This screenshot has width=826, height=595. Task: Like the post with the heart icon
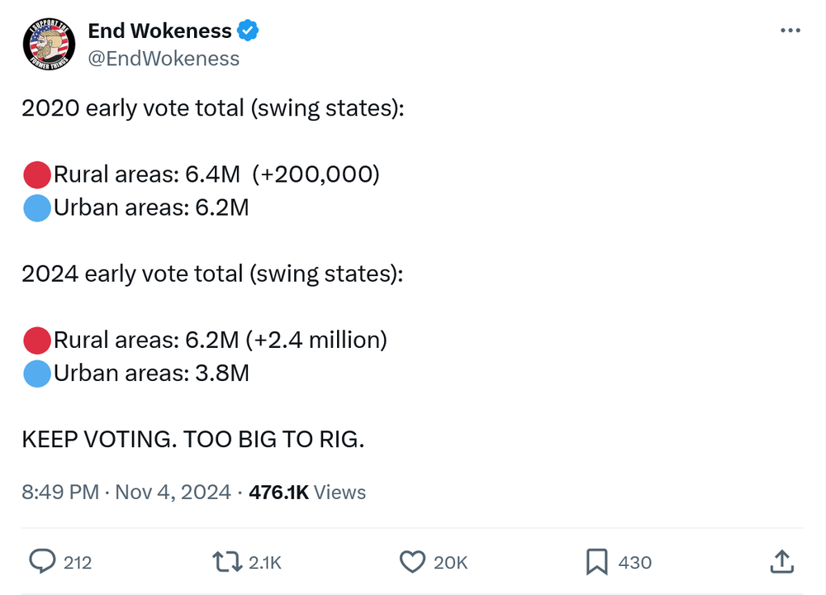(412, 562)
